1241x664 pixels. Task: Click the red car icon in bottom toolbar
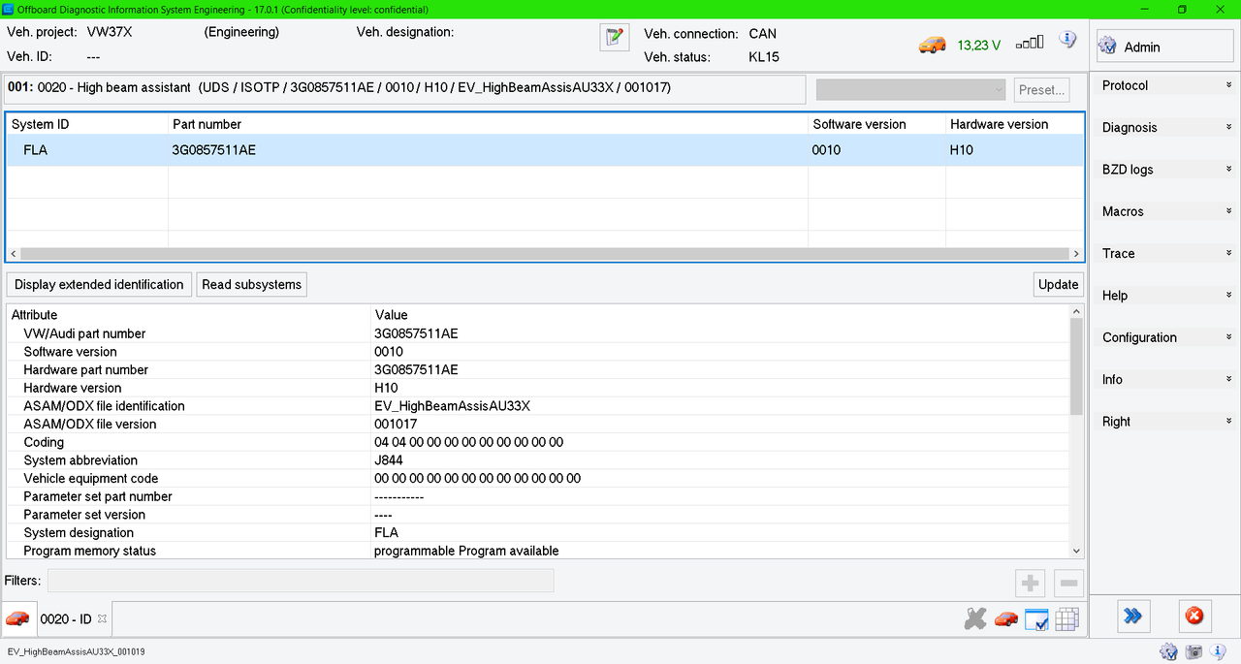click(x=1006, y=618)
